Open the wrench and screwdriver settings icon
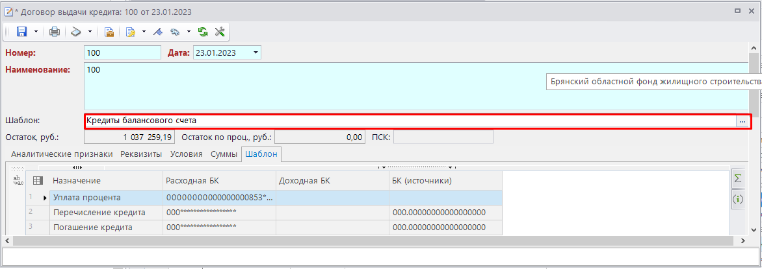 coord(219,31)
